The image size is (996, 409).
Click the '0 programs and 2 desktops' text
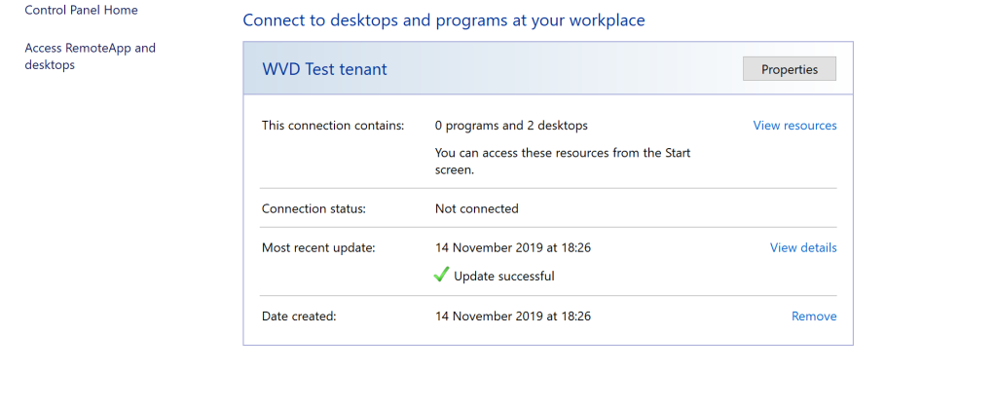click(x=511, y=126)
